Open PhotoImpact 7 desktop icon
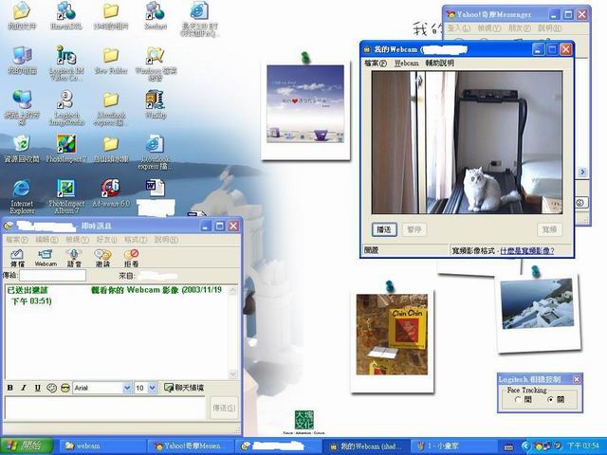 click(66, 148)
